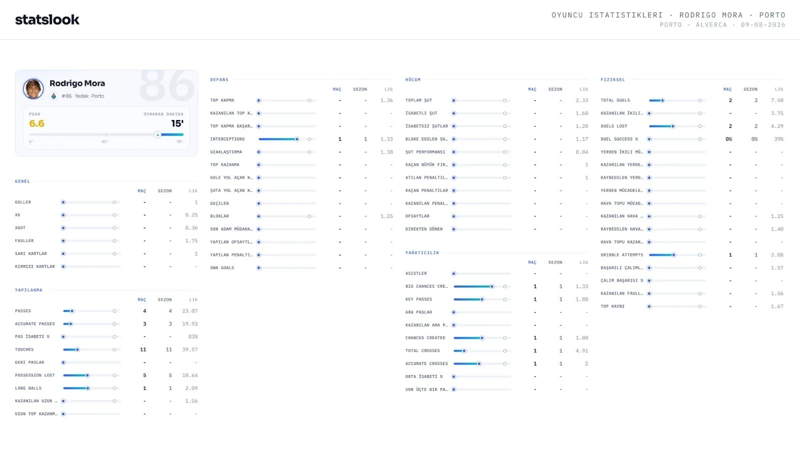Select the Long Balls bar handle
The height and width of the screenshot is (450, 801).
[88, 388]
